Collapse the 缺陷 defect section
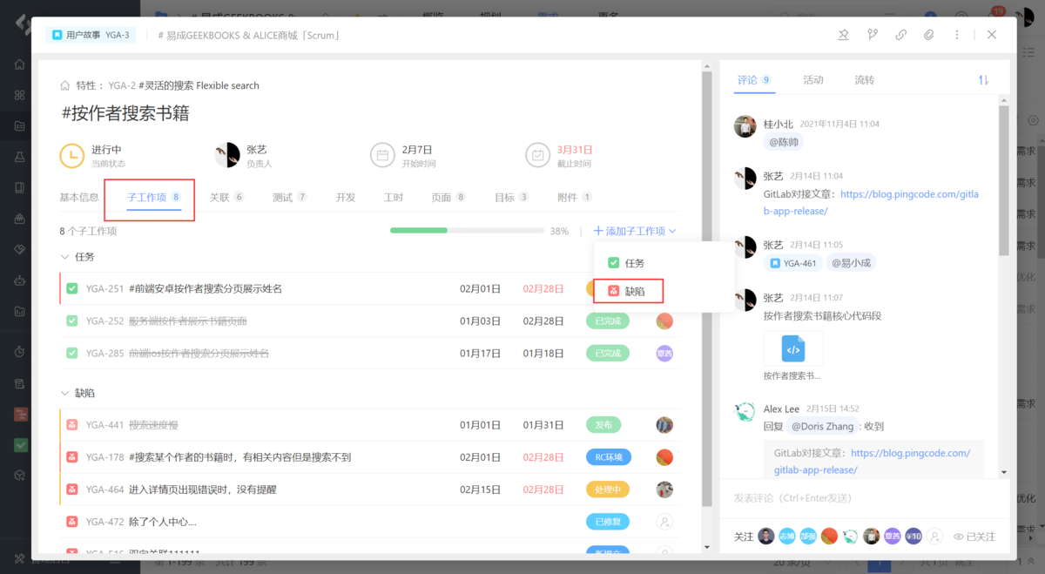The image size is (1045, 574). point(65,393)
